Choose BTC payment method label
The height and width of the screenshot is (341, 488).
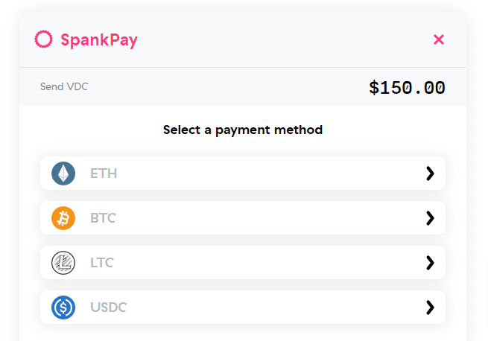[103, 218]
